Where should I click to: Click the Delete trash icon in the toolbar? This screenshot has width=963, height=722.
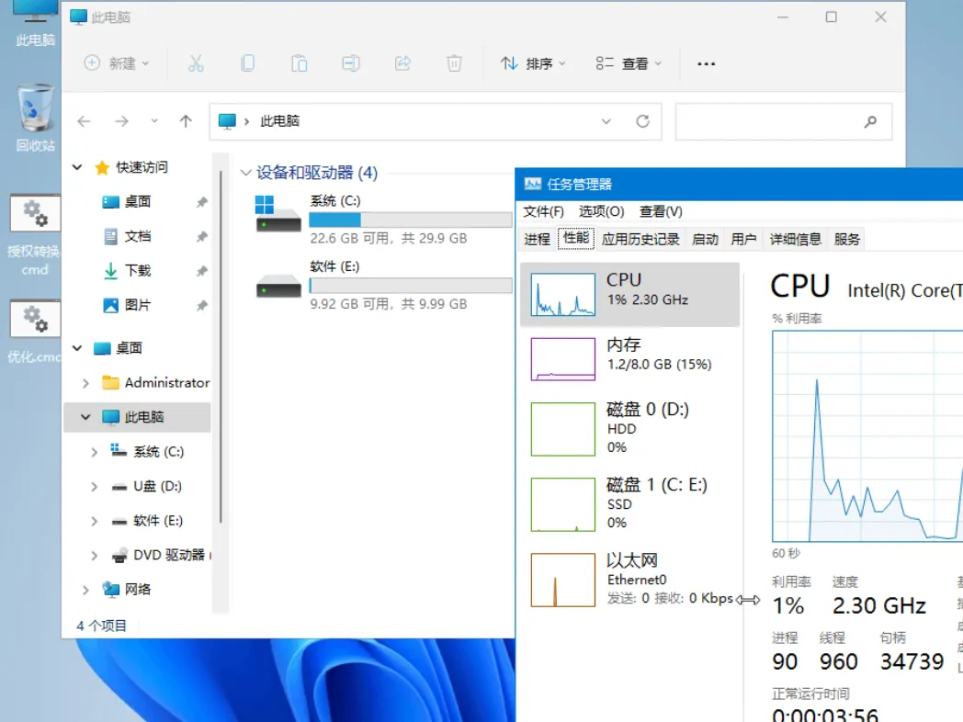[x=453, y=63]
